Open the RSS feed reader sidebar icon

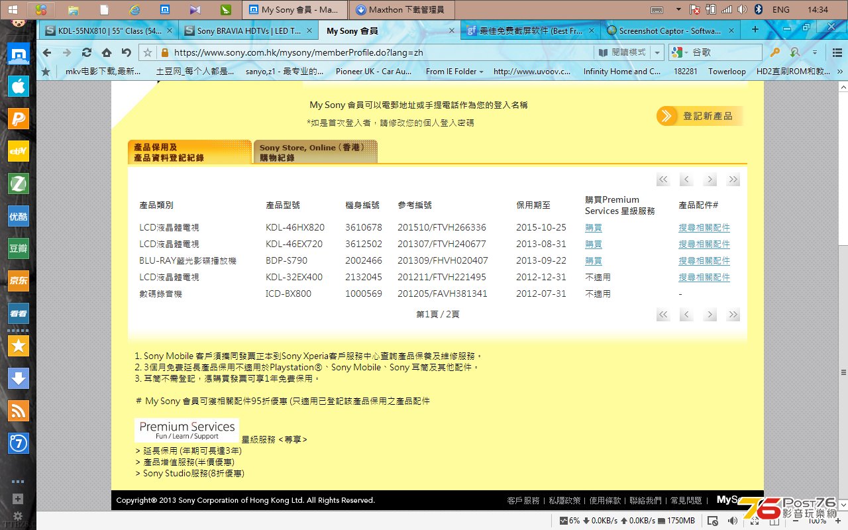pyautogui.click(x=18, y=411)
